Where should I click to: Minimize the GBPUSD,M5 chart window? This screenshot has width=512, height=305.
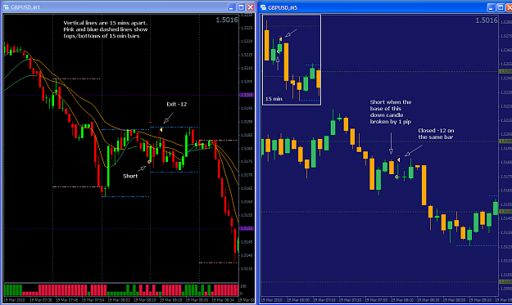tap(491, 7)
